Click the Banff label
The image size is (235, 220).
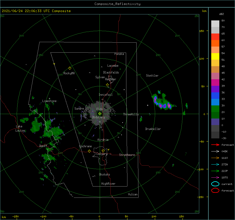43,146
